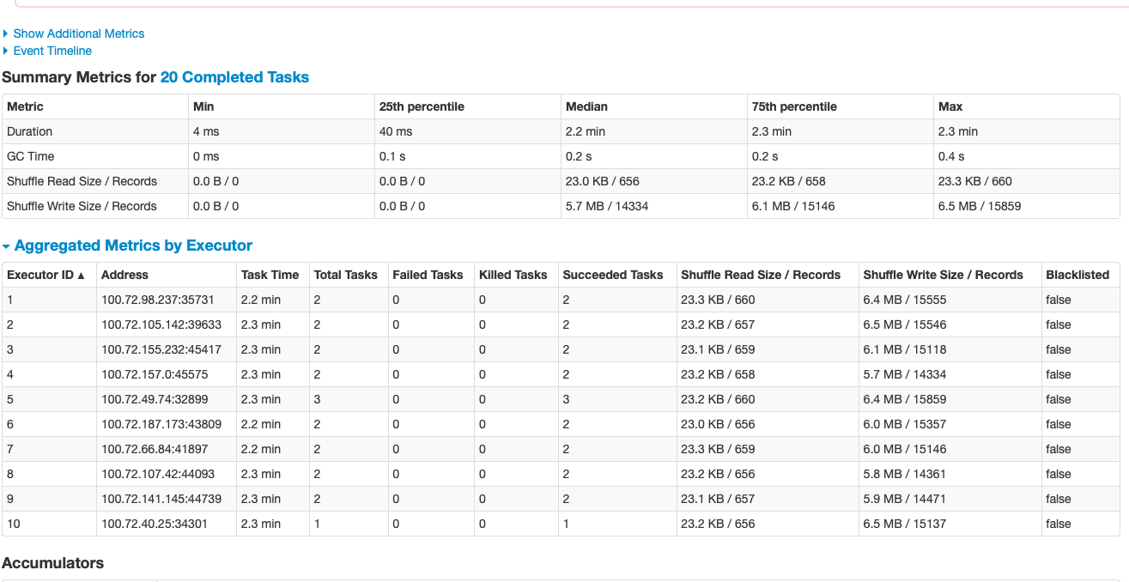Image resolution: width=1129 pixels, height=582 pixels.
Task: Select address 100.72.107.42:44093
Action: [158, 474]
